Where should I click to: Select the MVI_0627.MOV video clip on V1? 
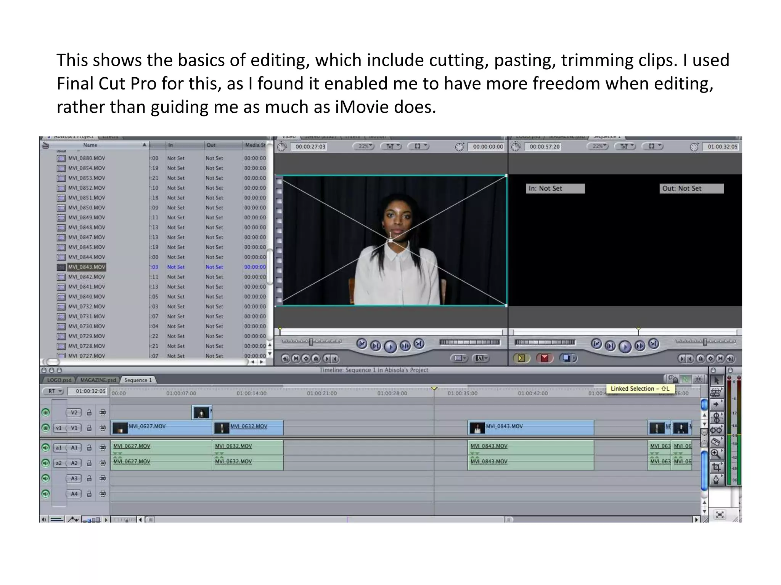coord(161,428)
